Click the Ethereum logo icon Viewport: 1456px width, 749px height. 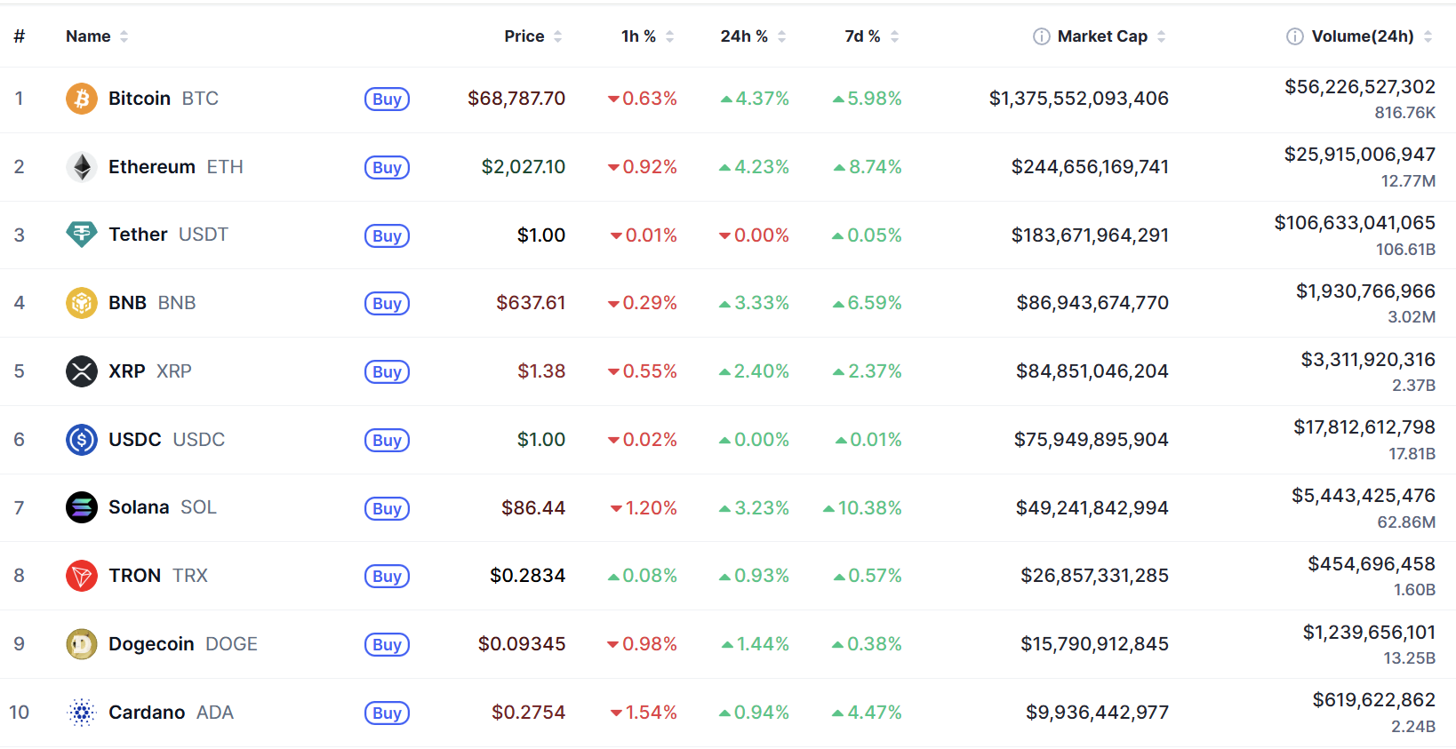point(82,167)
